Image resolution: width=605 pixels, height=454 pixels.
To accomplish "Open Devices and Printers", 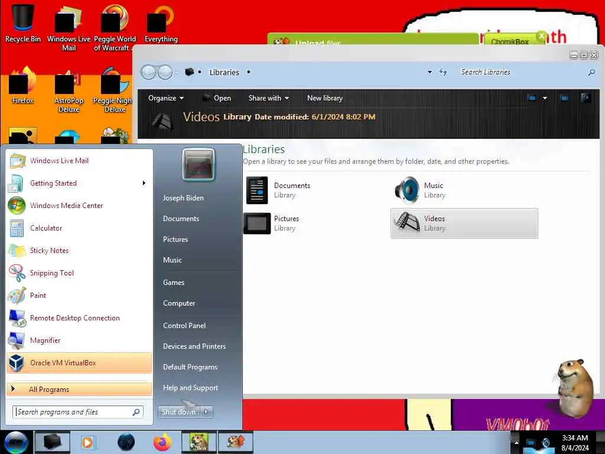I will click(194, 346).
